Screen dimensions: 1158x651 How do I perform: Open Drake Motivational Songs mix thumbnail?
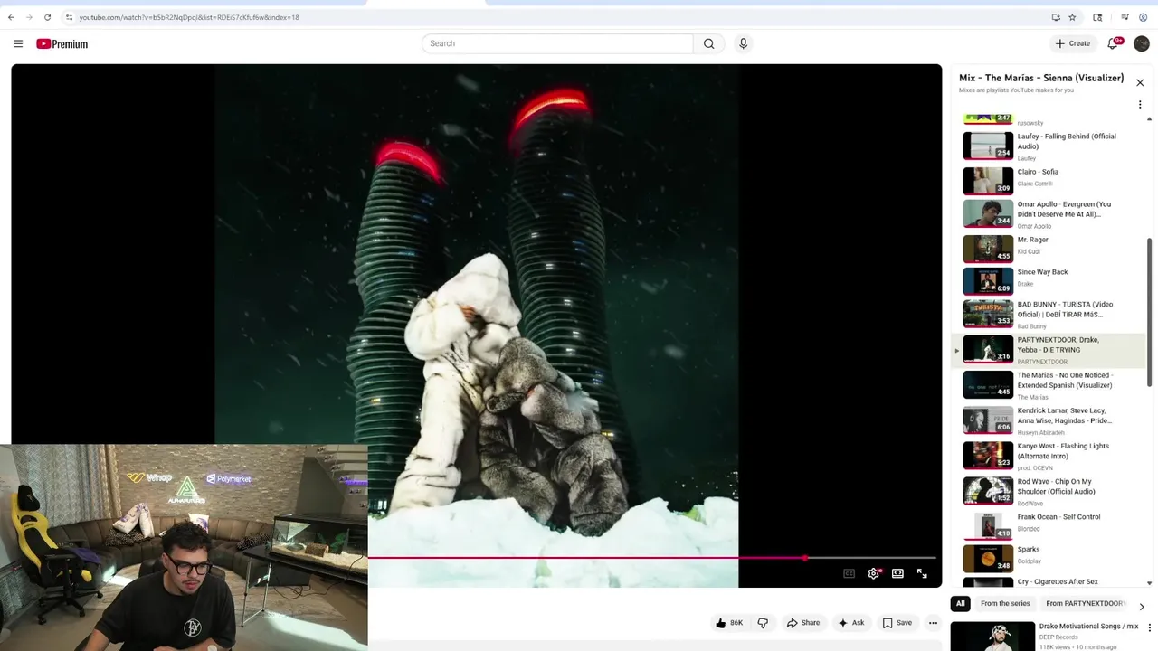point(992,637)
